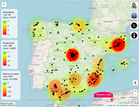This screenshot has height=107, width=139.
Task: Click the red Madrid heat spot
Action: tap(73, 55)
